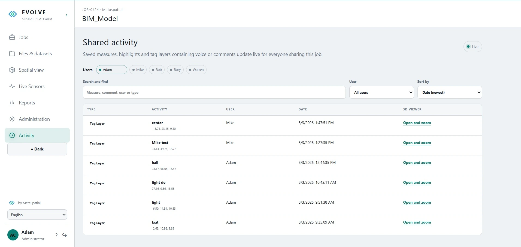Click the DATE column header

coord(303,109)
